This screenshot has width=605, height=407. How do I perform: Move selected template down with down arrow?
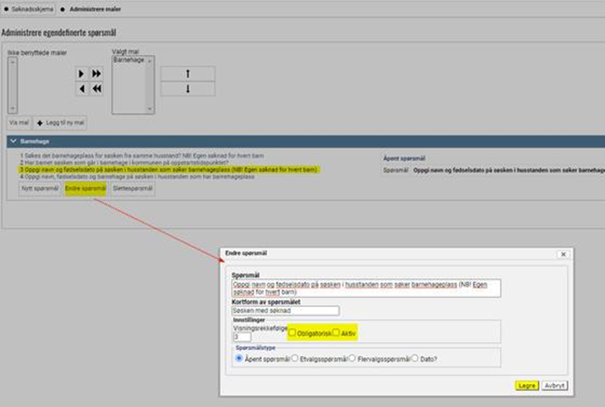click(x=187, y=89)
